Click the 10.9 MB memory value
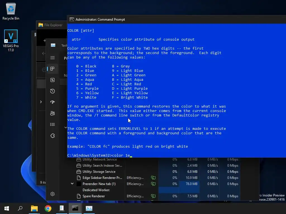 (192, 178)
